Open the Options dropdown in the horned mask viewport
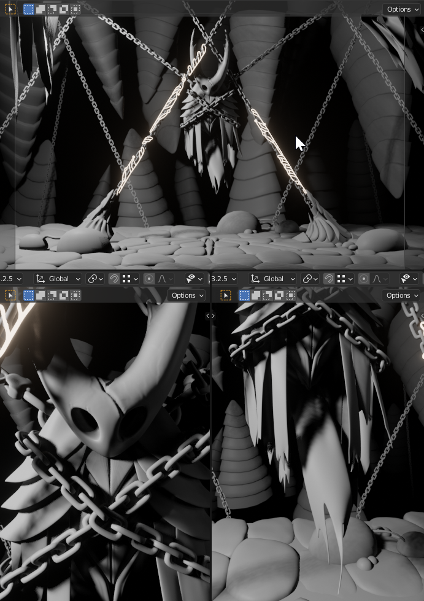The image size is (424, 601). click(187, 295)
